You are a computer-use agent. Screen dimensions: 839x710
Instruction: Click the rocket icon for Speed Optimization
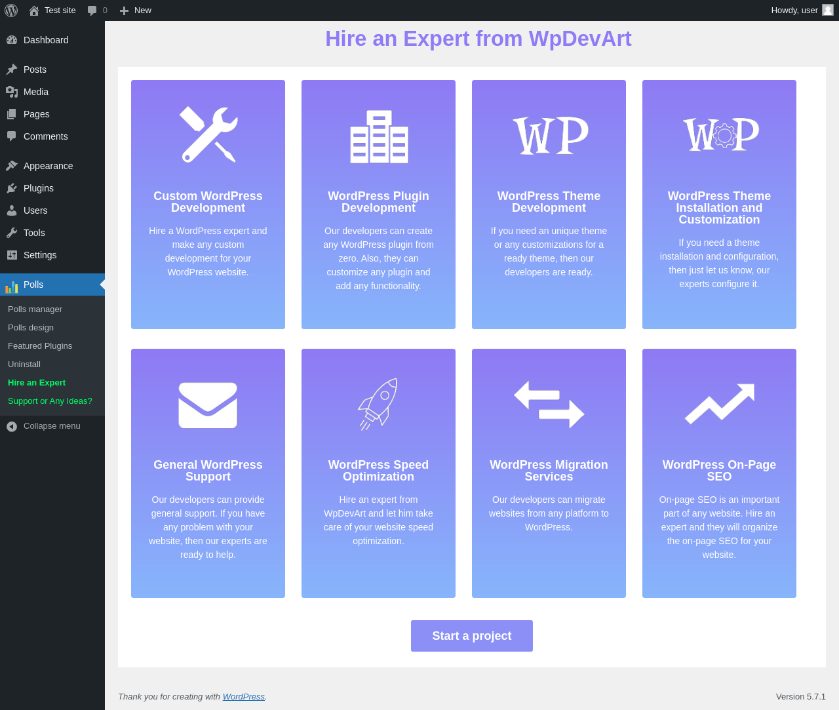378,404
